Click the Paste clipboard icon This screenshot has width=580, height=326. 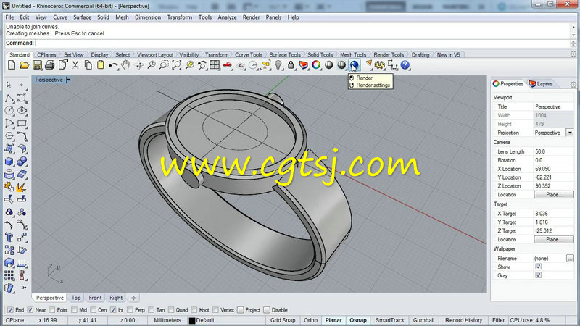coord(100,65)
